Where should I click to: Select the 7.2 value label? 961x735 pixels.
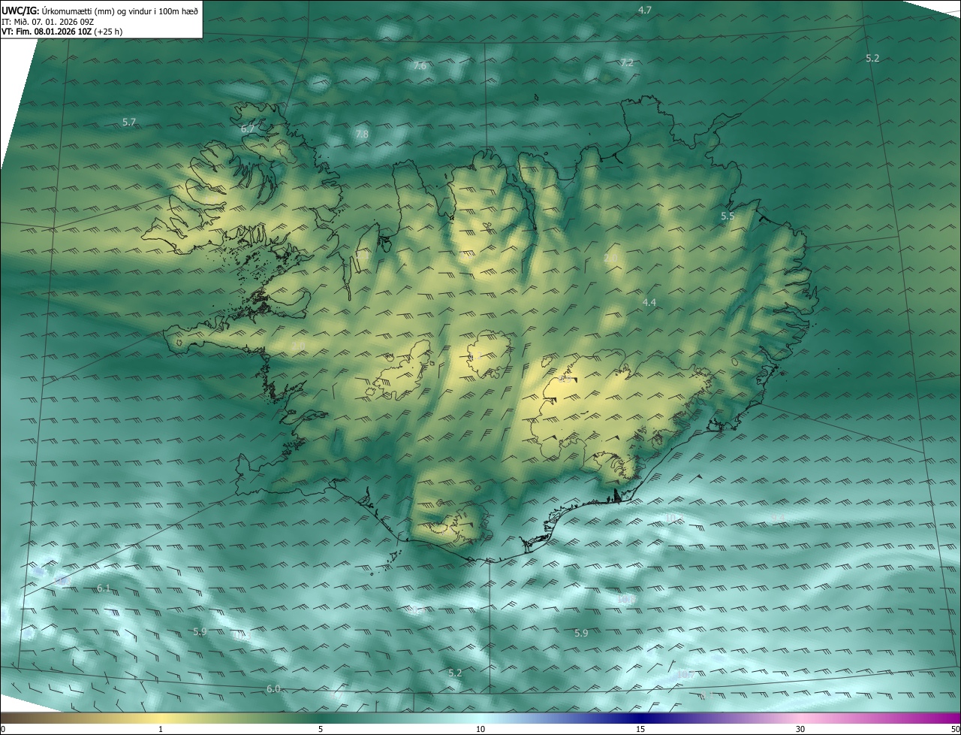(x=627, y=62)
